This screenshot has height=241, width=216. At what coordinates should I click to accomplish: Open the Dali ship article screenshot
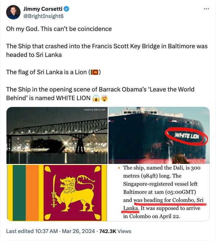159,192
